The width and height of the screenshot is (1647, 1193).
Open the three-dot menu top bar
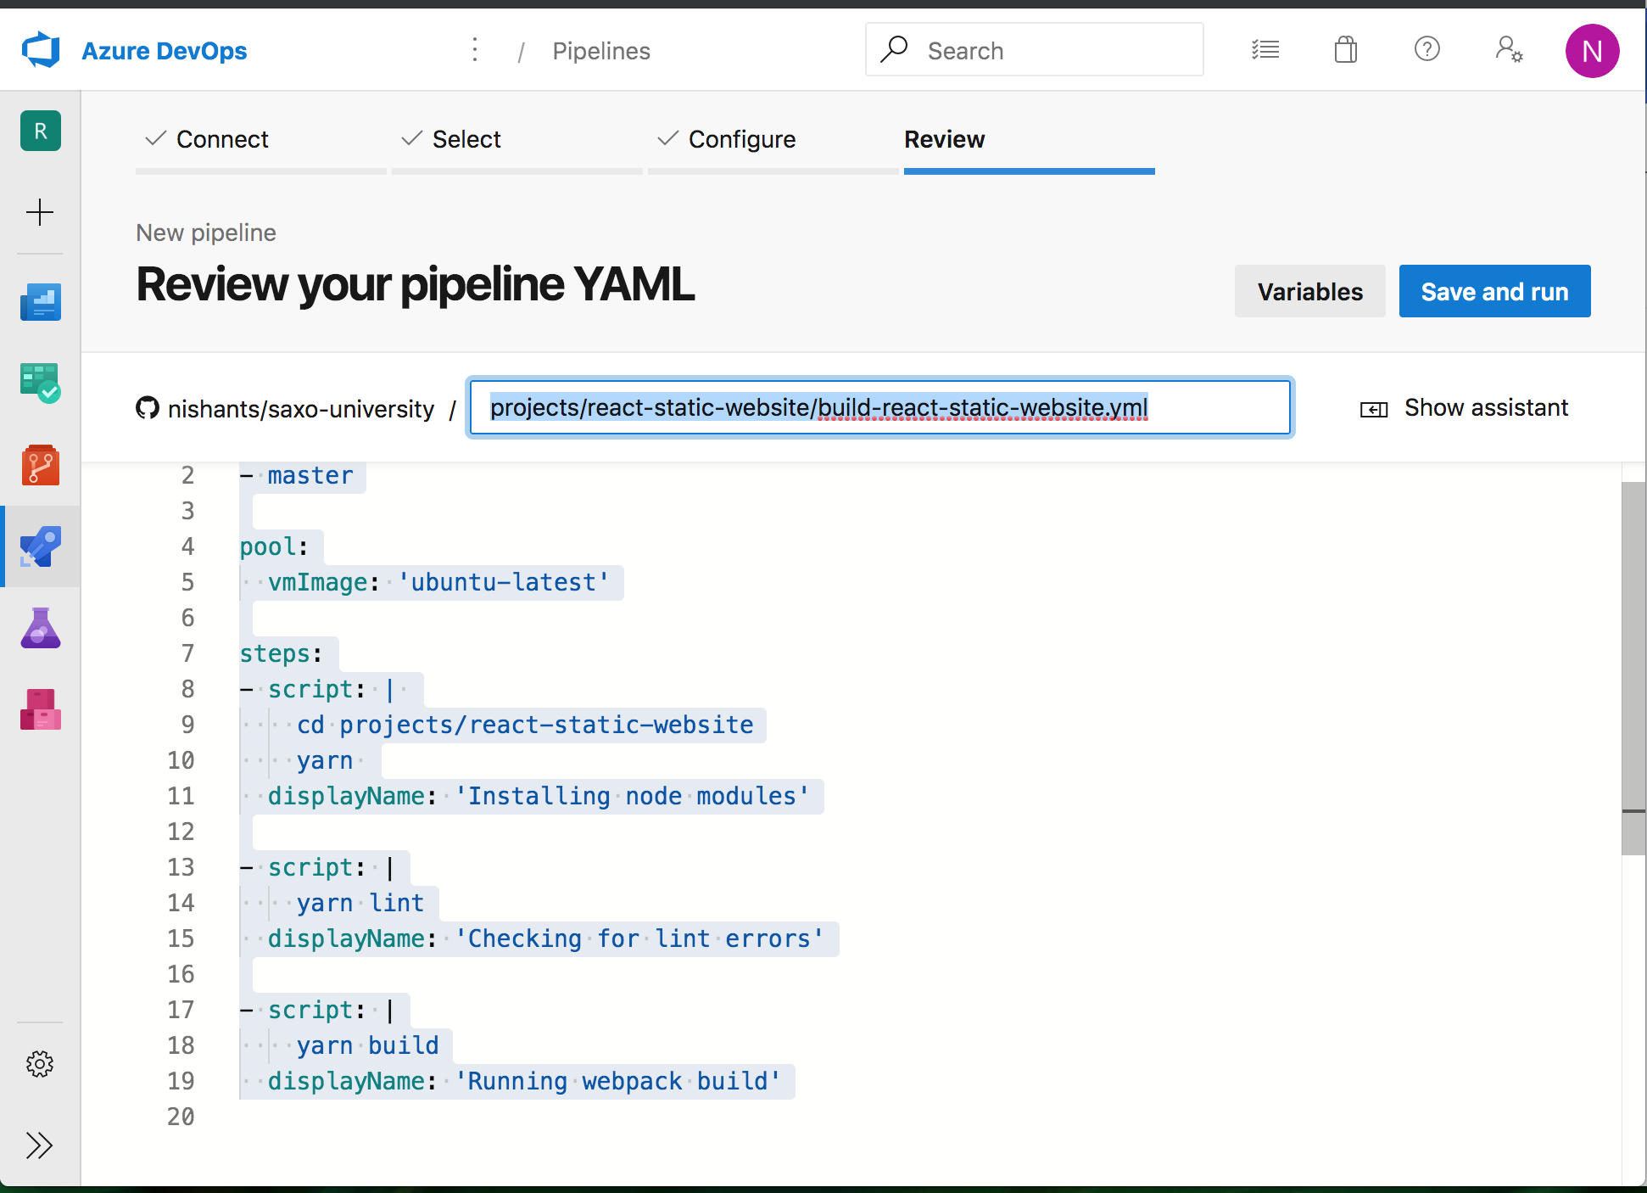(474, 50)
